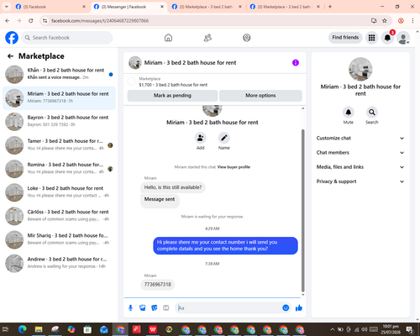
Task: Record a voice clip with microphone icon
Action: coord(130,308)
